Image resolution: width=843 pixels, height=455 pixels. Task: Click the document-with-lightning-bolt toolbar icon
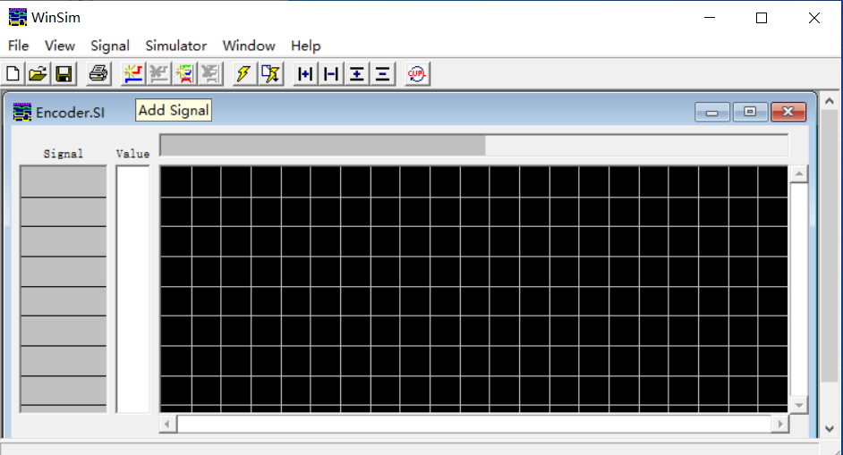270,73
